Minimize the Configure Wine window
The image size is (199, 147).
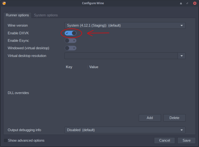tap(181, 3)
